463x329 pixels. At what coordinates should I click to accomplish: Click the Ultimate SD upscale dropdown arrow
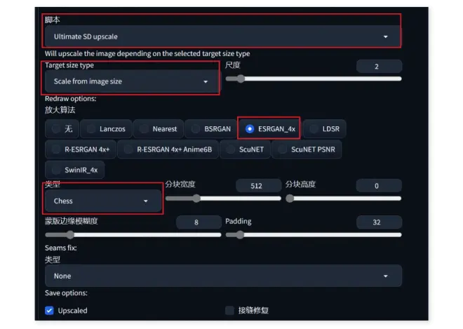pyautogui.click(x=385, y=36)
